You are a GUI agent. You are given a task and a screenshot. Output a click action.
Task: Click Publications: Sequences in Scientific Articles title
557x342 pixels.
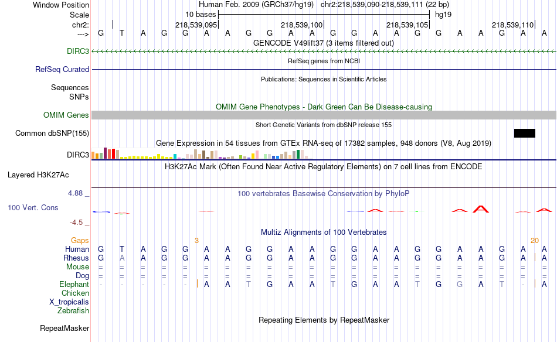324,79
